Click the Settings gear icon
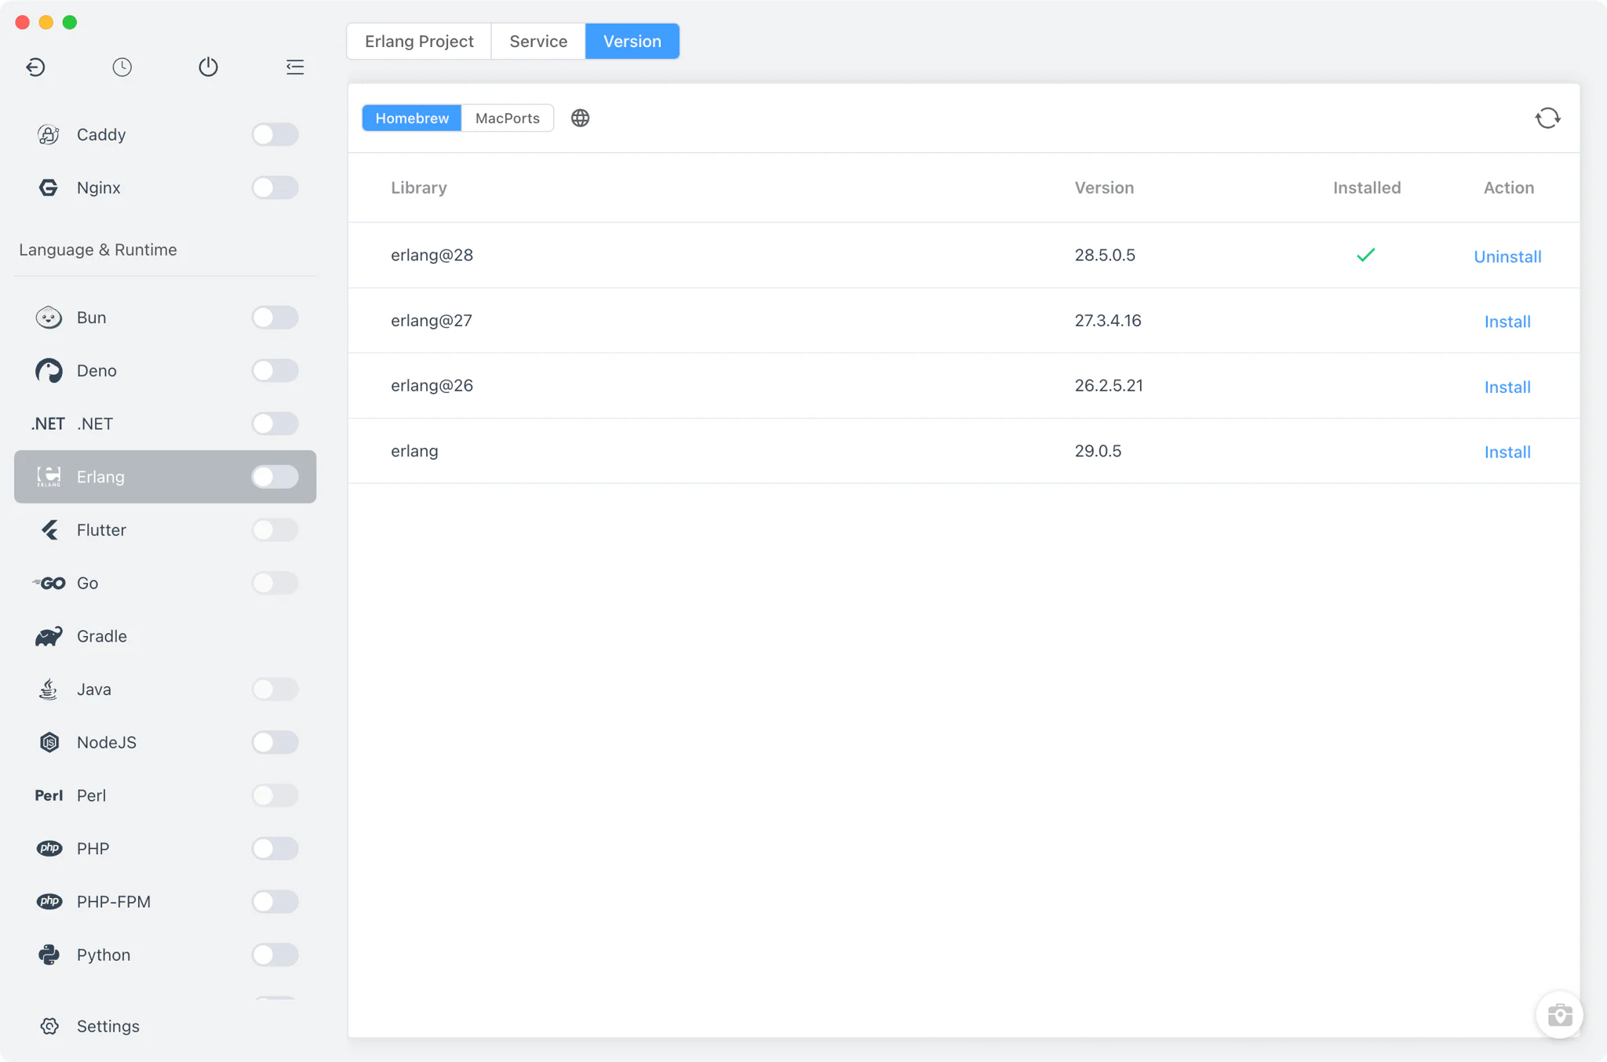The image size is (1607, 1062). coord(49,1026)
